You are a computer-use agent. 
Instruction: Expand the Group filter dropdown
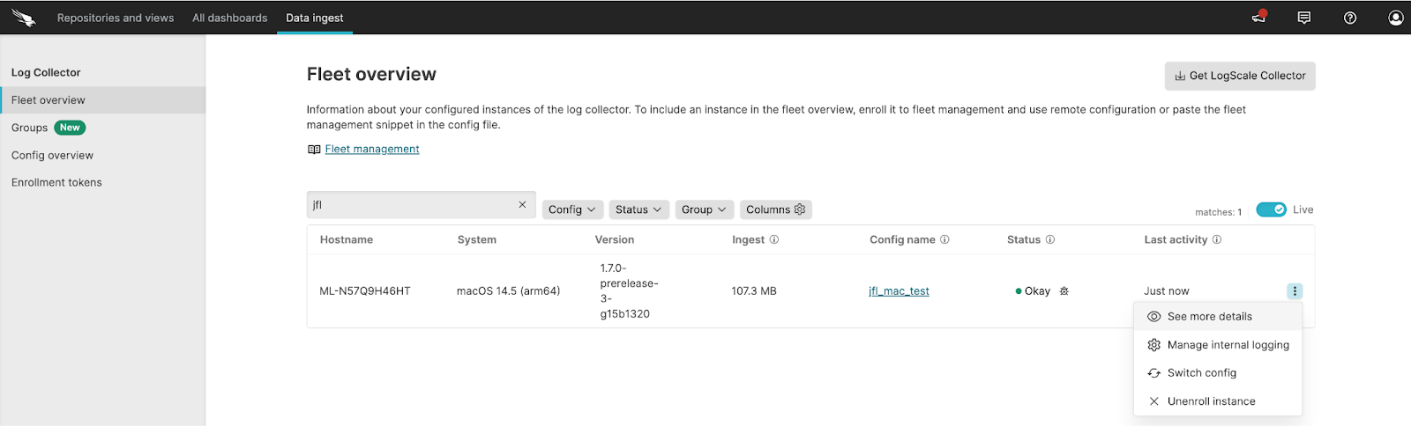point(704,209)
